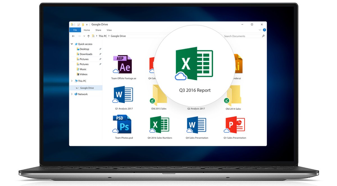Collapse the Quick access tree node
Image resolution: width=337 pixels, height=186 pixels.
tap(72, 44)
